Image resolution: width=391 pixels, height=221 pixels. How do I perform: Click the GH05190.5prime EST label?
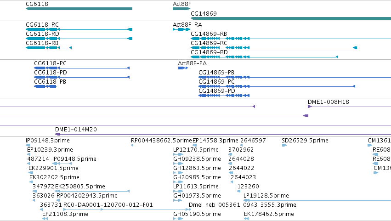(197, 214)
